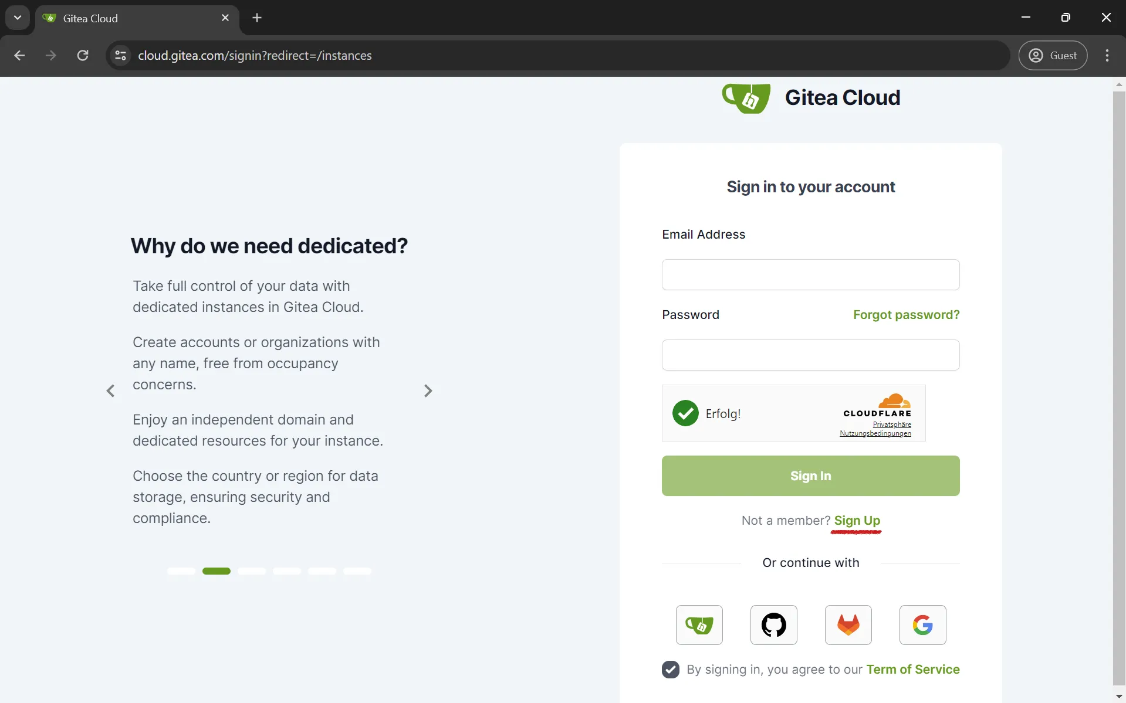This screenshot has height=703, width=1126.
Task: Go back a slide with the left chevron
Action: pyautogui.click(x=111, y=390)
